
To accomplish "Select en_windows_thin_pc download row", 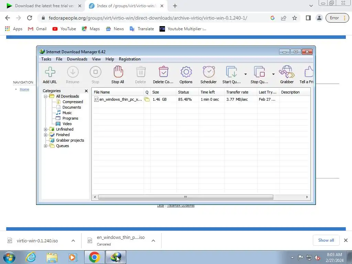I will (x=201, y=99).
